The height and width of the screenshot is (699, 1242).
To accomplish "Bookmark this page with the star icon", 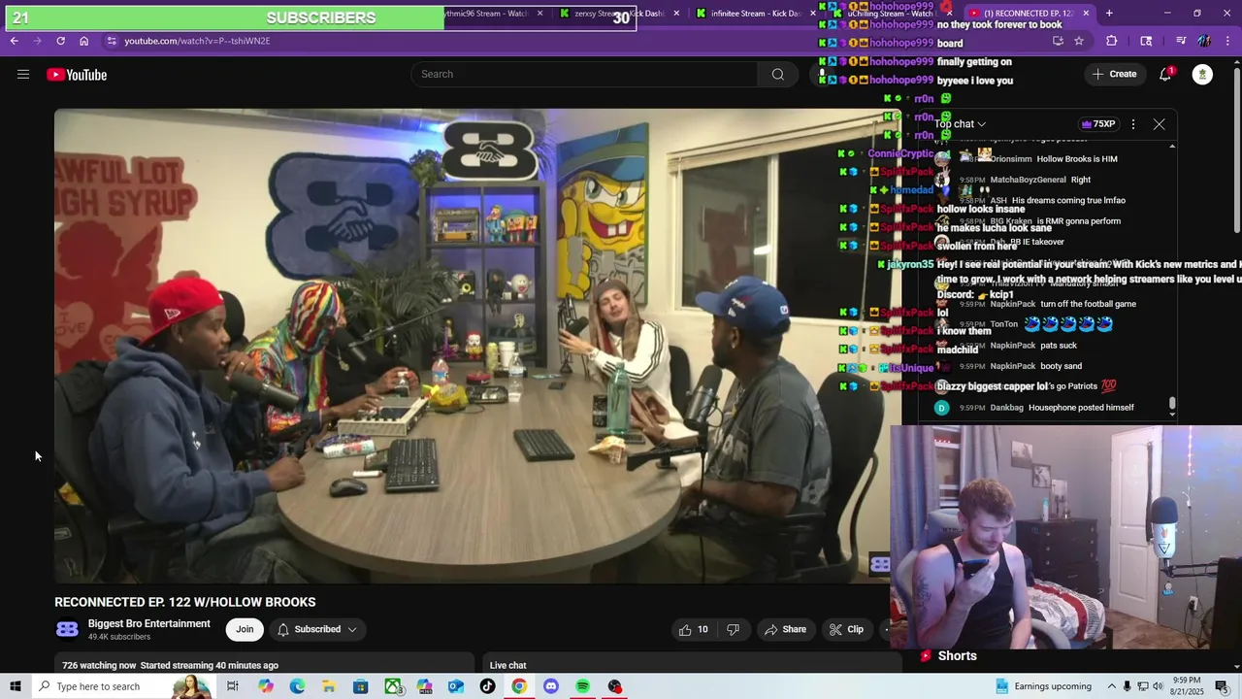I will [x=1079, y=41].
